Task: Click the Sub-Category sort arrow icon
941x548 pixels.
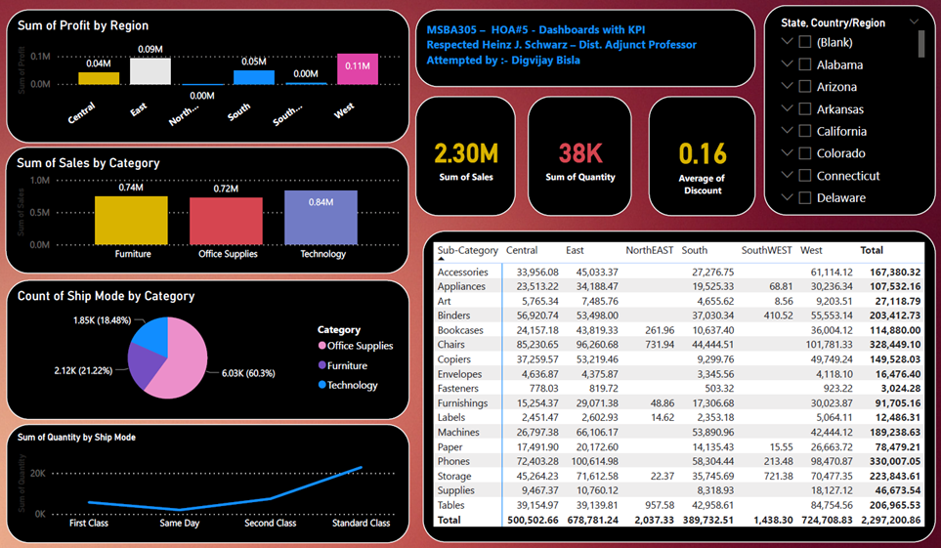Action: coord(441,259)
